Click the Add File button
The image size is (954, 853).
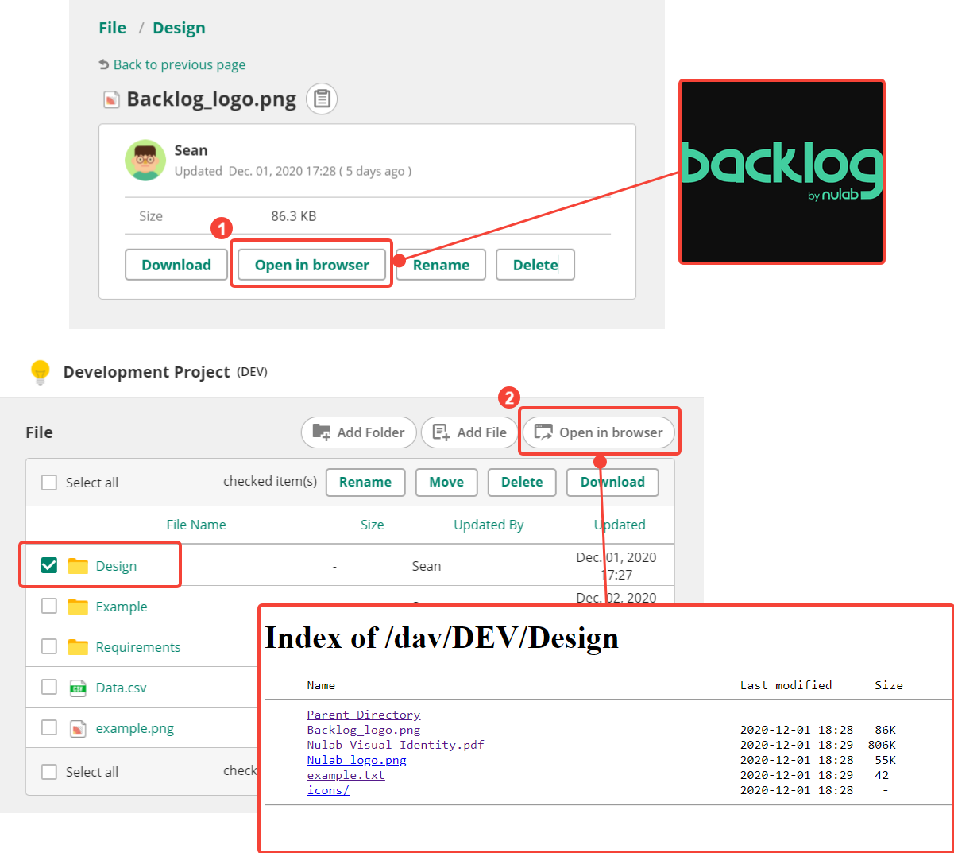(x=469, y=432)
